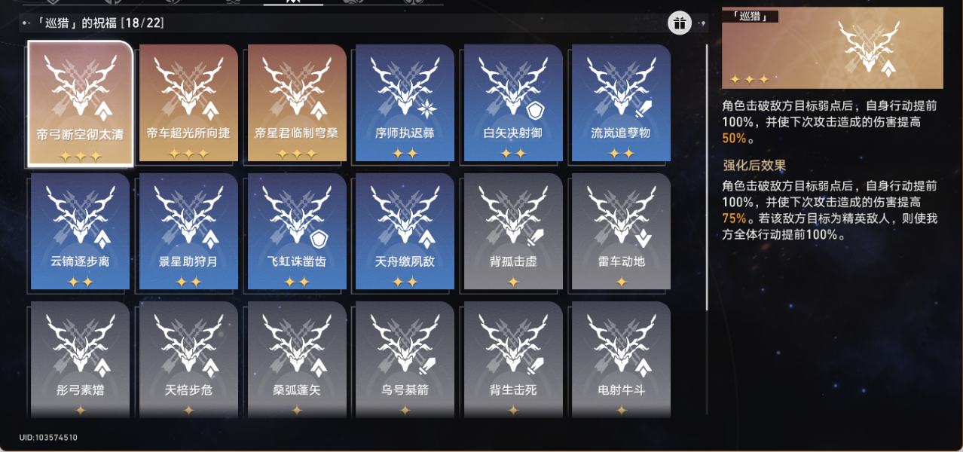The image size is (963, 452).
Task: Select the gray 背孤击虚 blessing
Action: pos(513,232)
